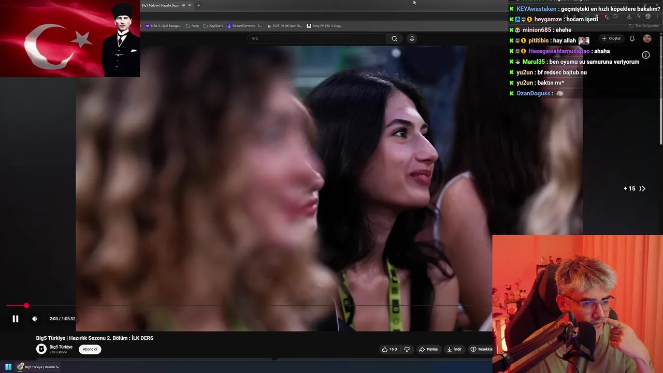Open the 'NBA 3. Lig B Katego...' bookmark
This screenshot has height=373, width=663.
point(164,25)
